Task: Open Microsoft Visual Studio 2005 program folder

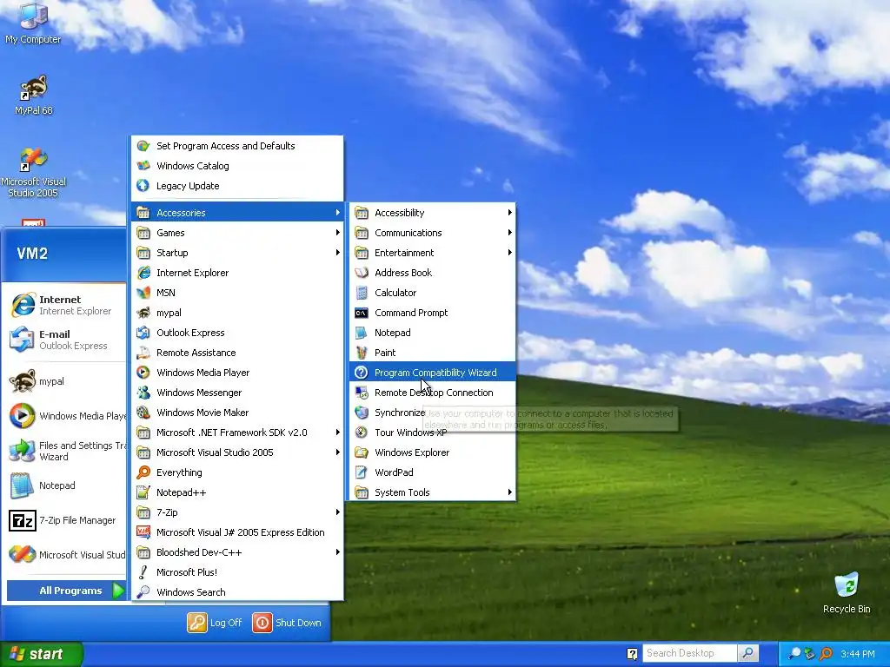Action: click(237, 452)
